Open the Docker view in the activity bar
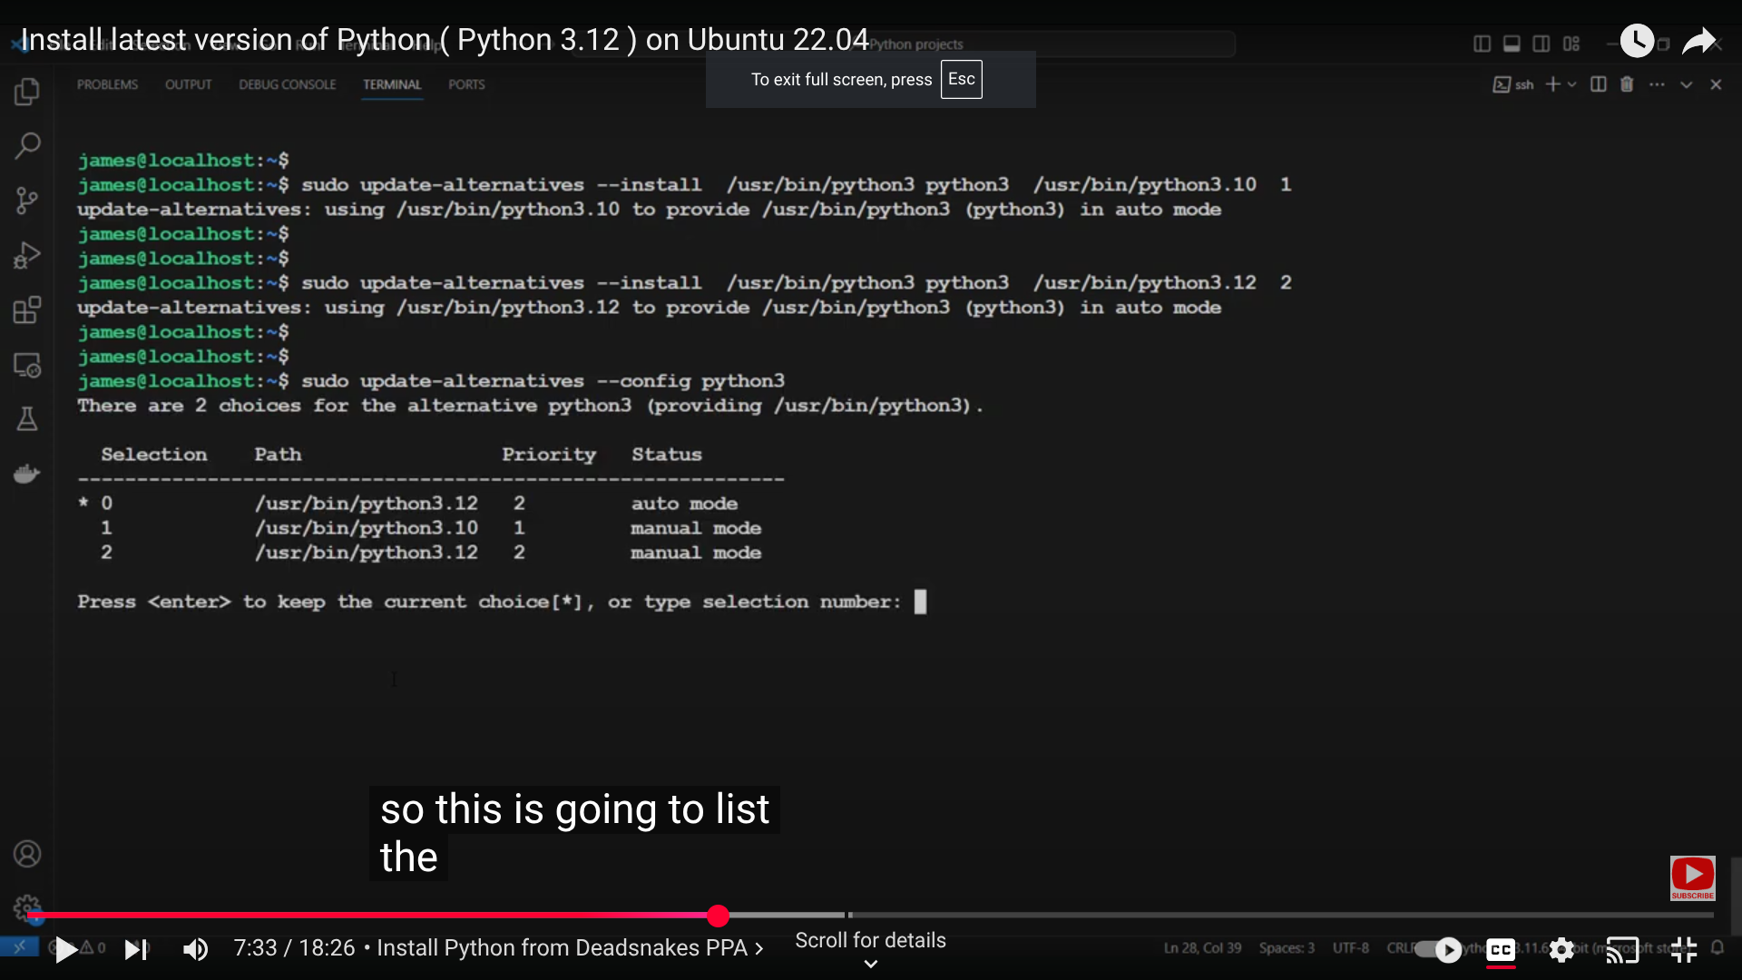The height and width of the screenshot is (980, 1742). (27, 474)
